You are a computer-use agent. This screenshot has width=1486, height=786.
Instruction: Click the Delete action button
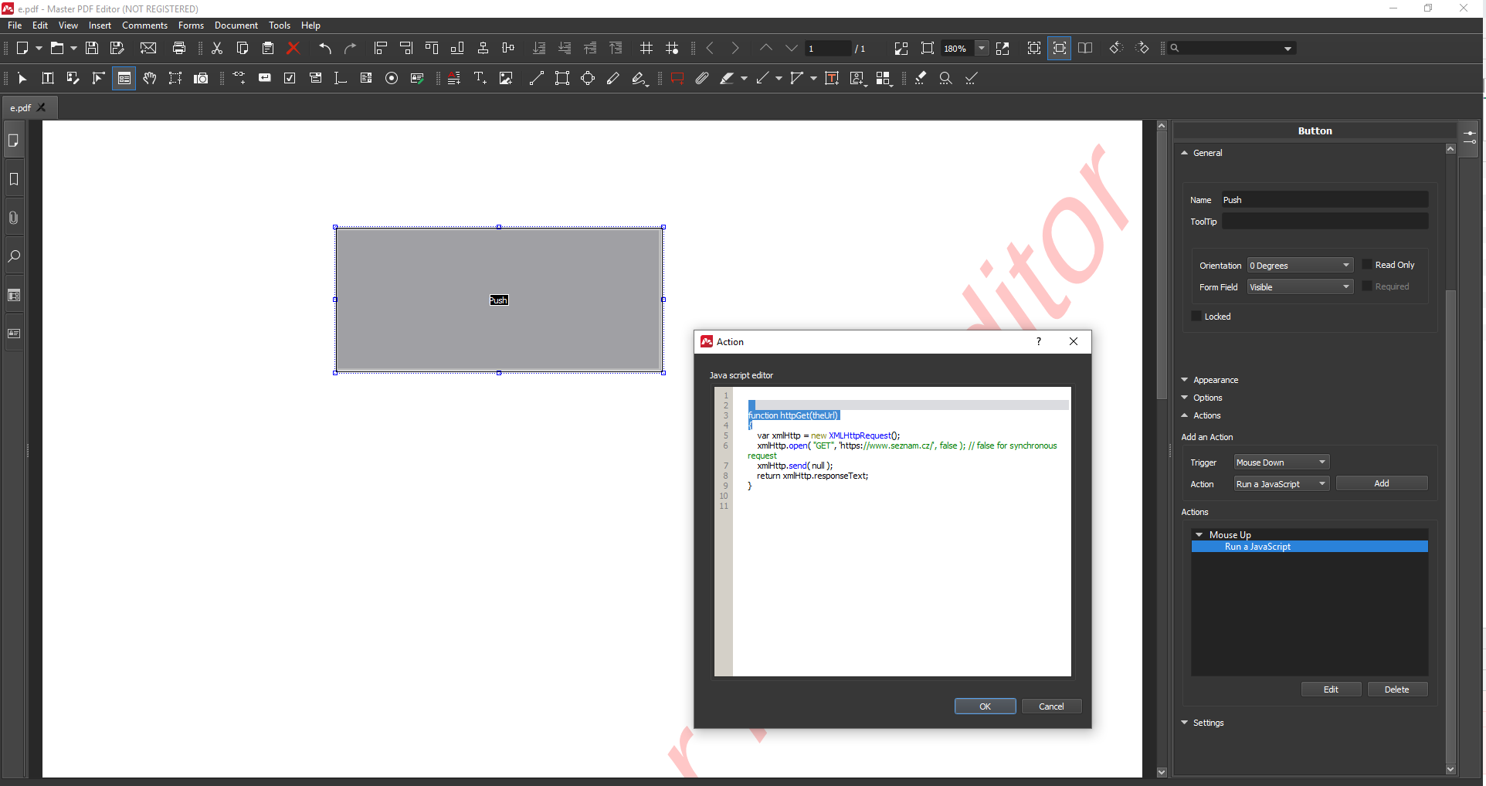[1397, 689]
